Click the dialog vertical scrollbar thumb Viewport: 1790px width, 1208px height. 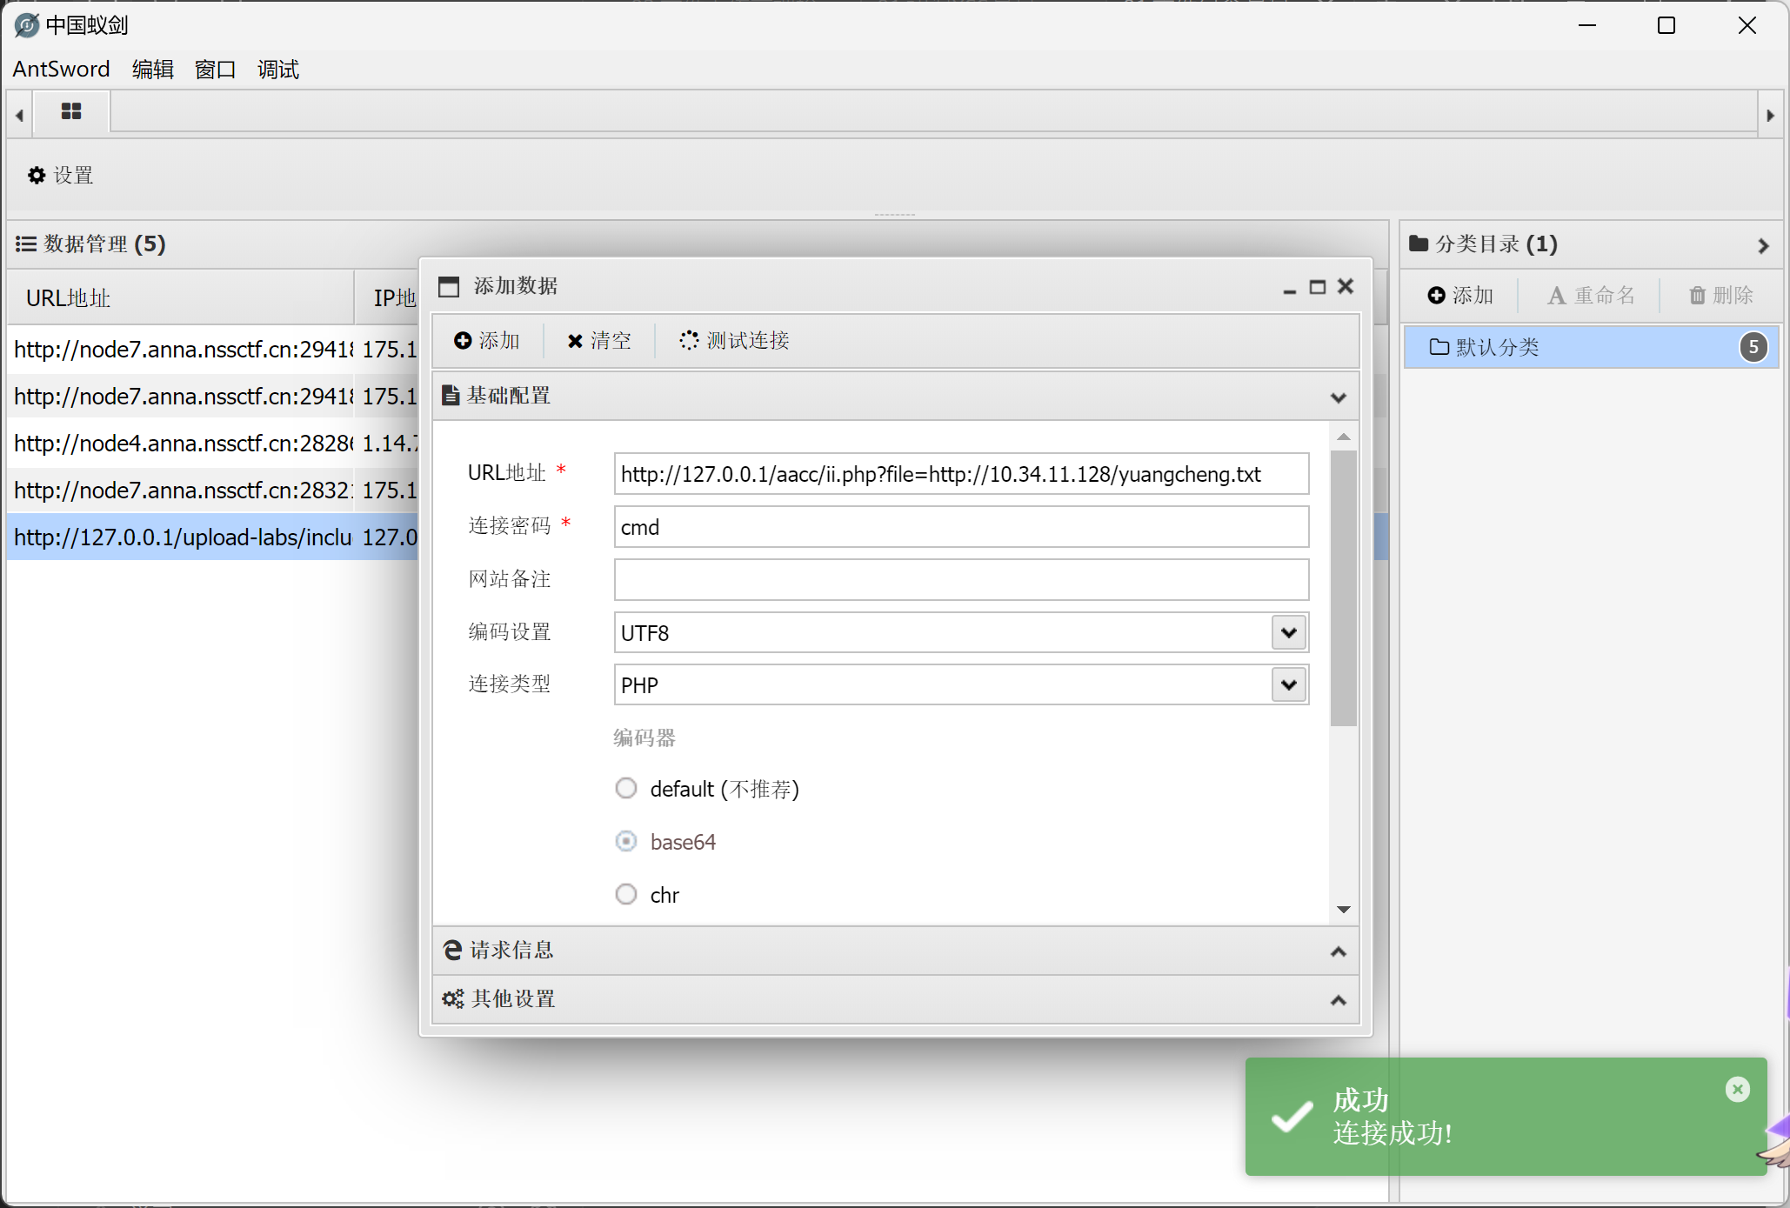(x=1344, y=588)
